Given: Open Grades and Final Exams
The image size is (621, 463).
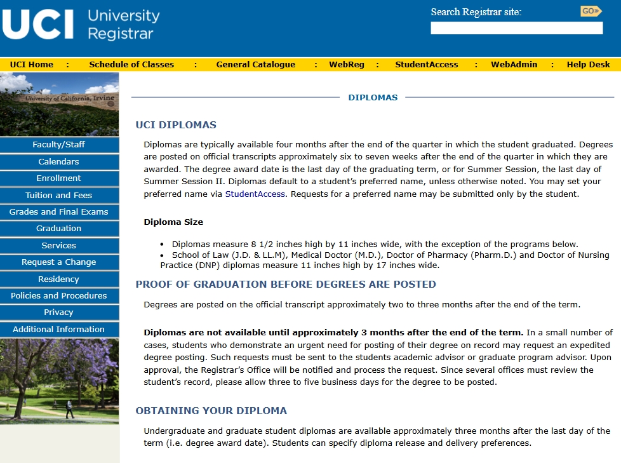Looking at the screenshot, I should pyautogui.click(x=59, y=212).
